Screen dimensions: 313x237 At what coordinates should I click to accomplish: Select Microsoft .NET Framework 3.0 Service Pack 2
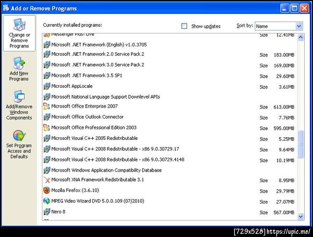(98, 65)
